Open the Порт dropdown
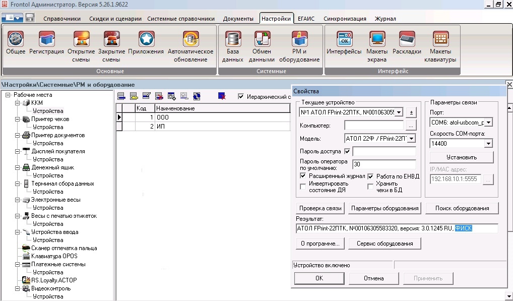This screenshot has width=513, height=301. (x=488, y=123)
